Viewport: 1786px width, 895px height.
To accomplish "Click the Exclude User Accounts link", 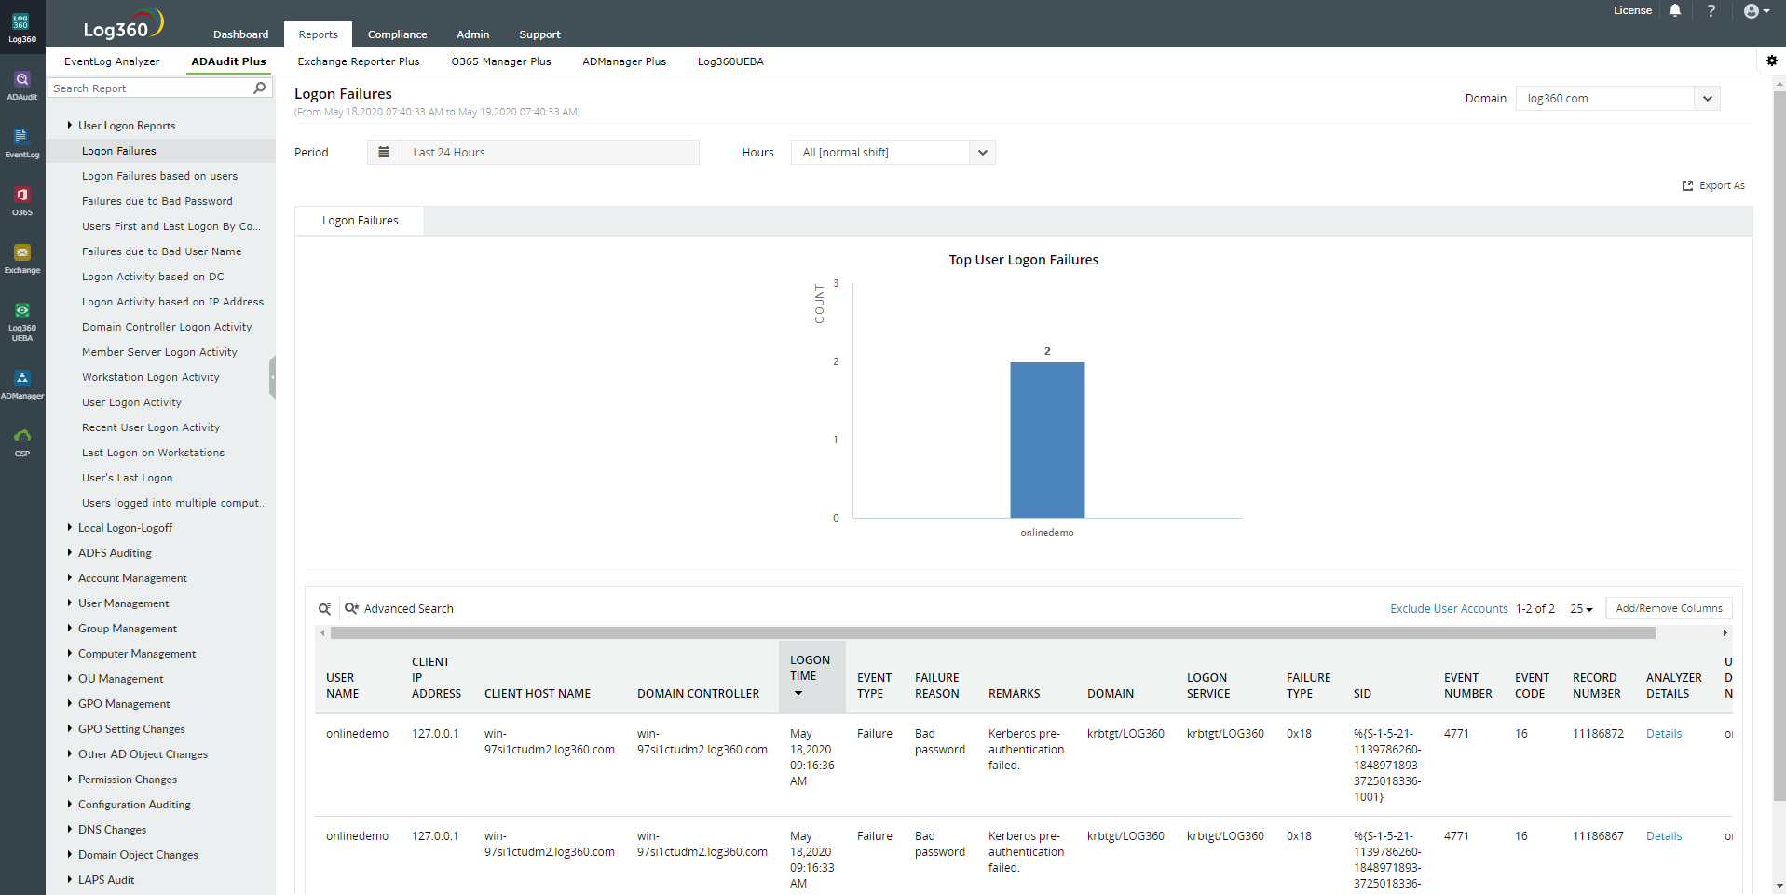I will tap(1449, 609).
